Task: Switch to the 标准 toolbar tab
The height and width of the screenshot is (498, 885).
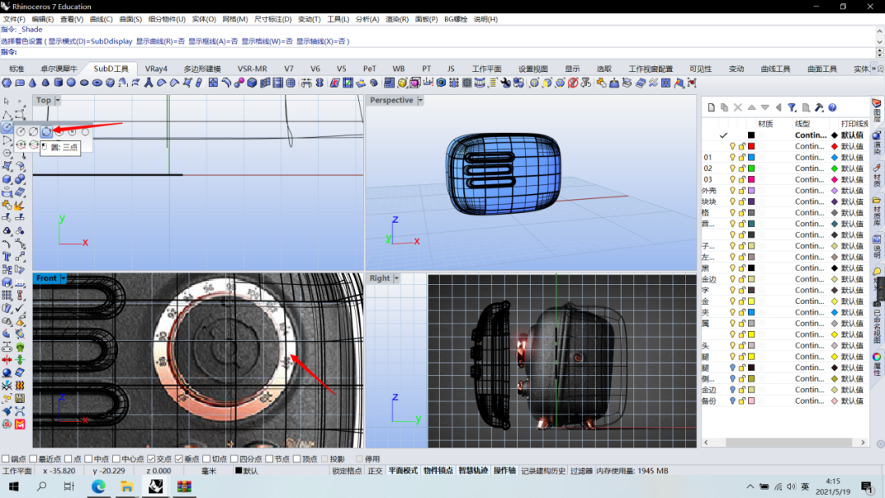Action: (16, 69)
